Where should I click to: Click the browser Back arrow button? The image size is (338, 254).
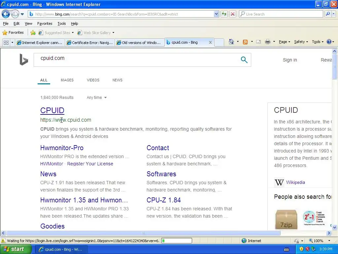coord(6,14)
